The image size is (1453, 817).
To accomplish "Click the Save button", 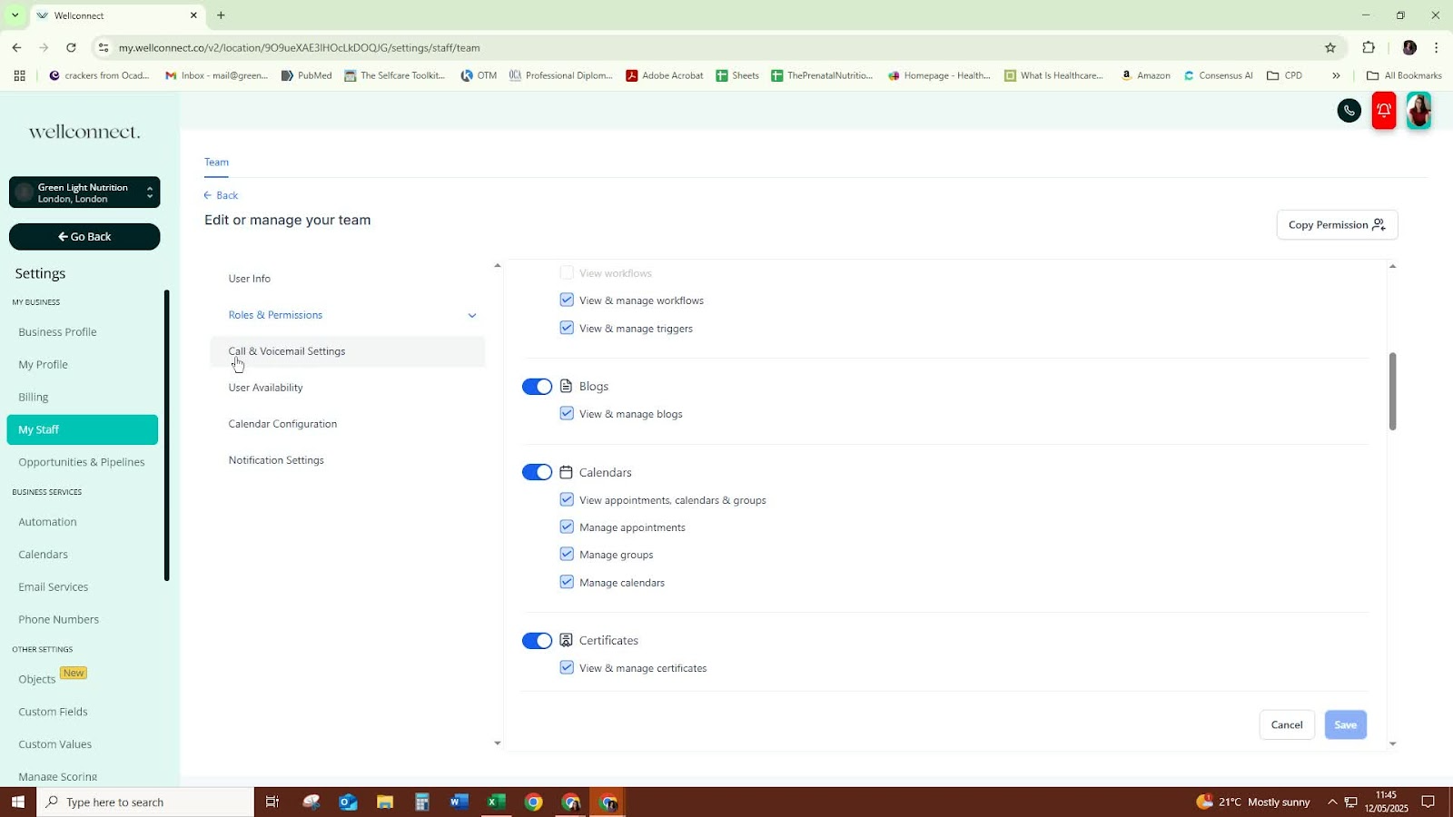I will click(x=1345, y=724).
